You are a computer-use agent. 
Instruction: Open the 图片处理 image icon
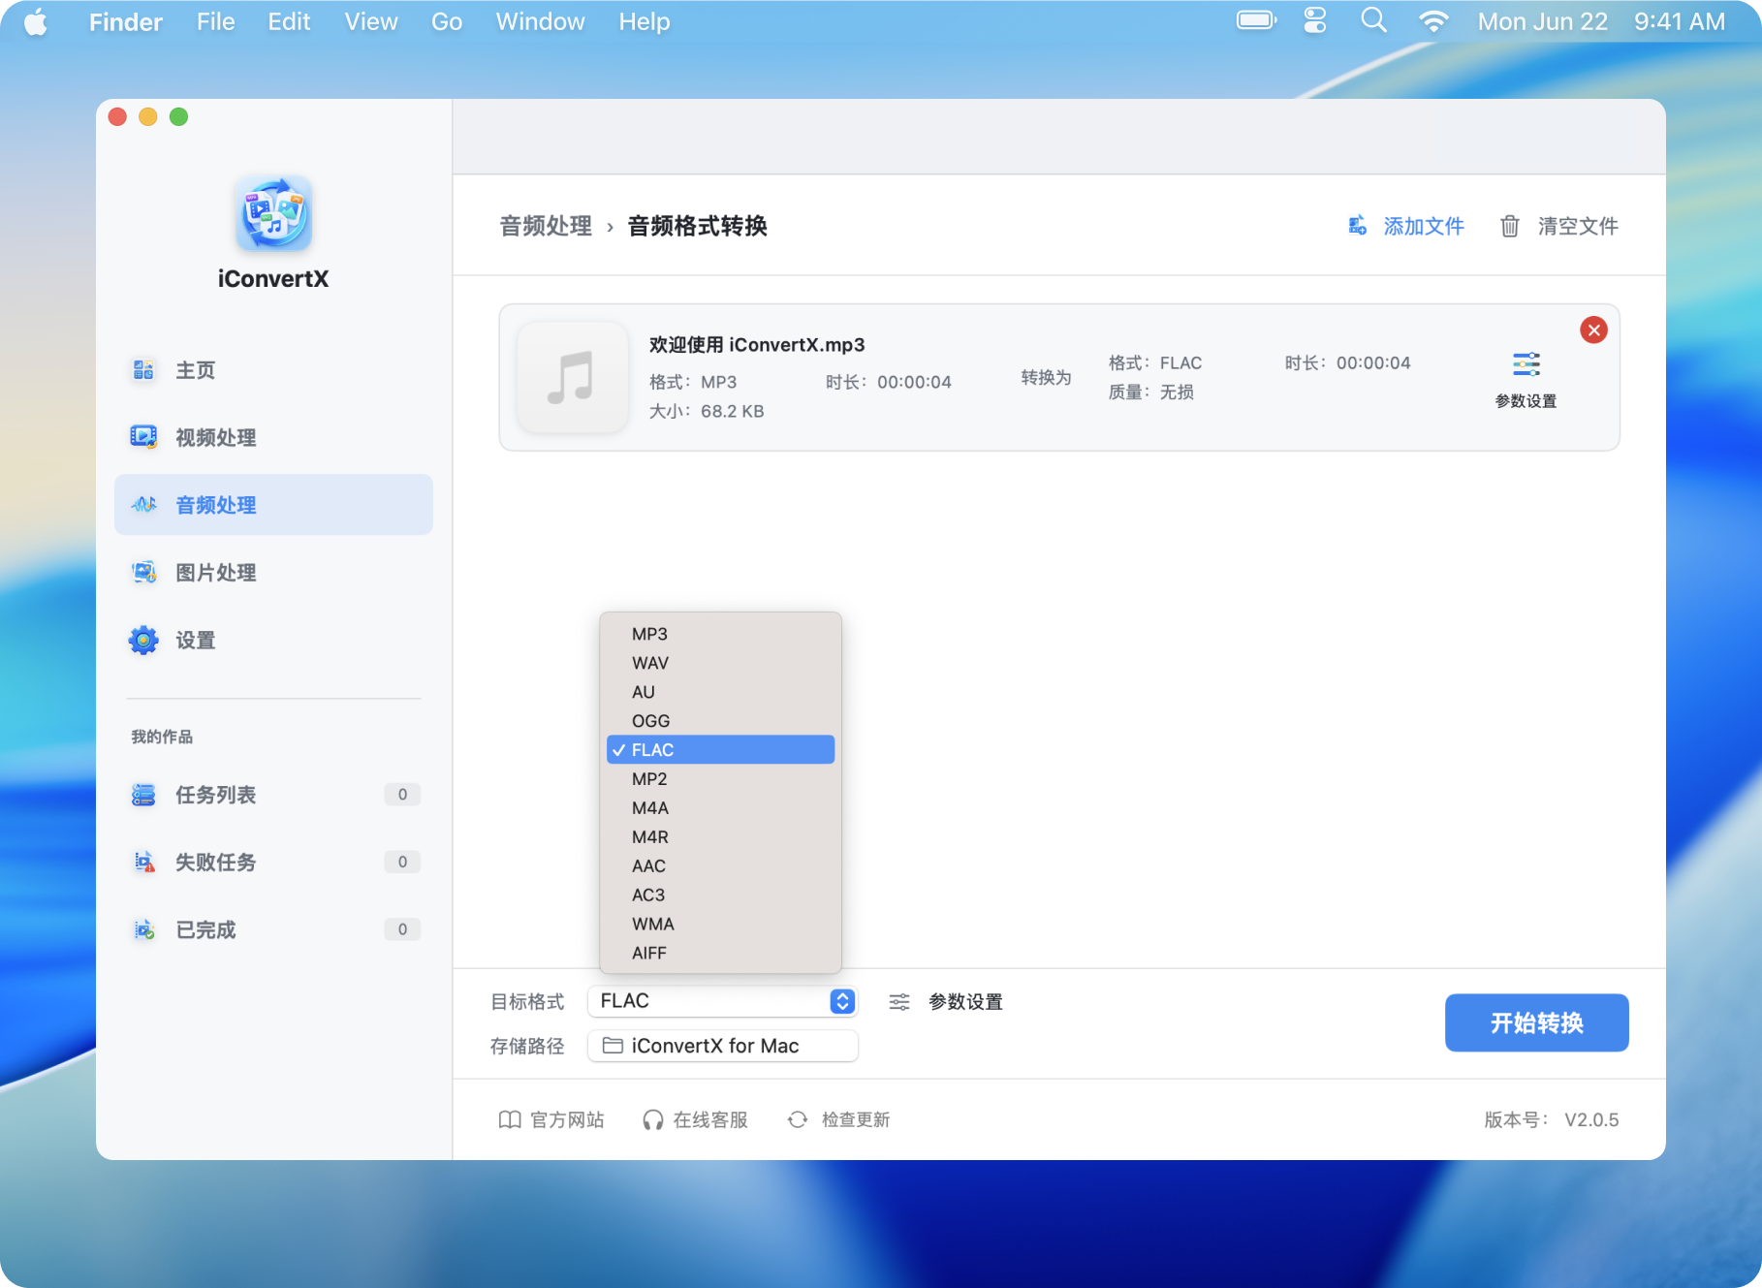tap(143, 573)
